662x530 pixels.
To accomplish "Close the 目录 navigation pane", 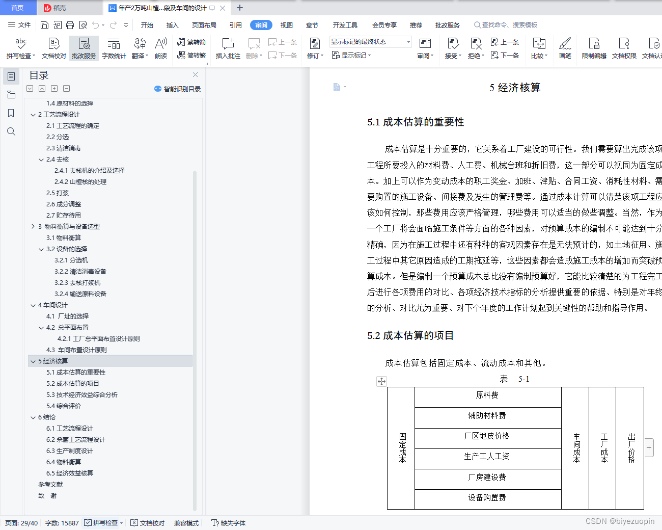I will [195, 74].
